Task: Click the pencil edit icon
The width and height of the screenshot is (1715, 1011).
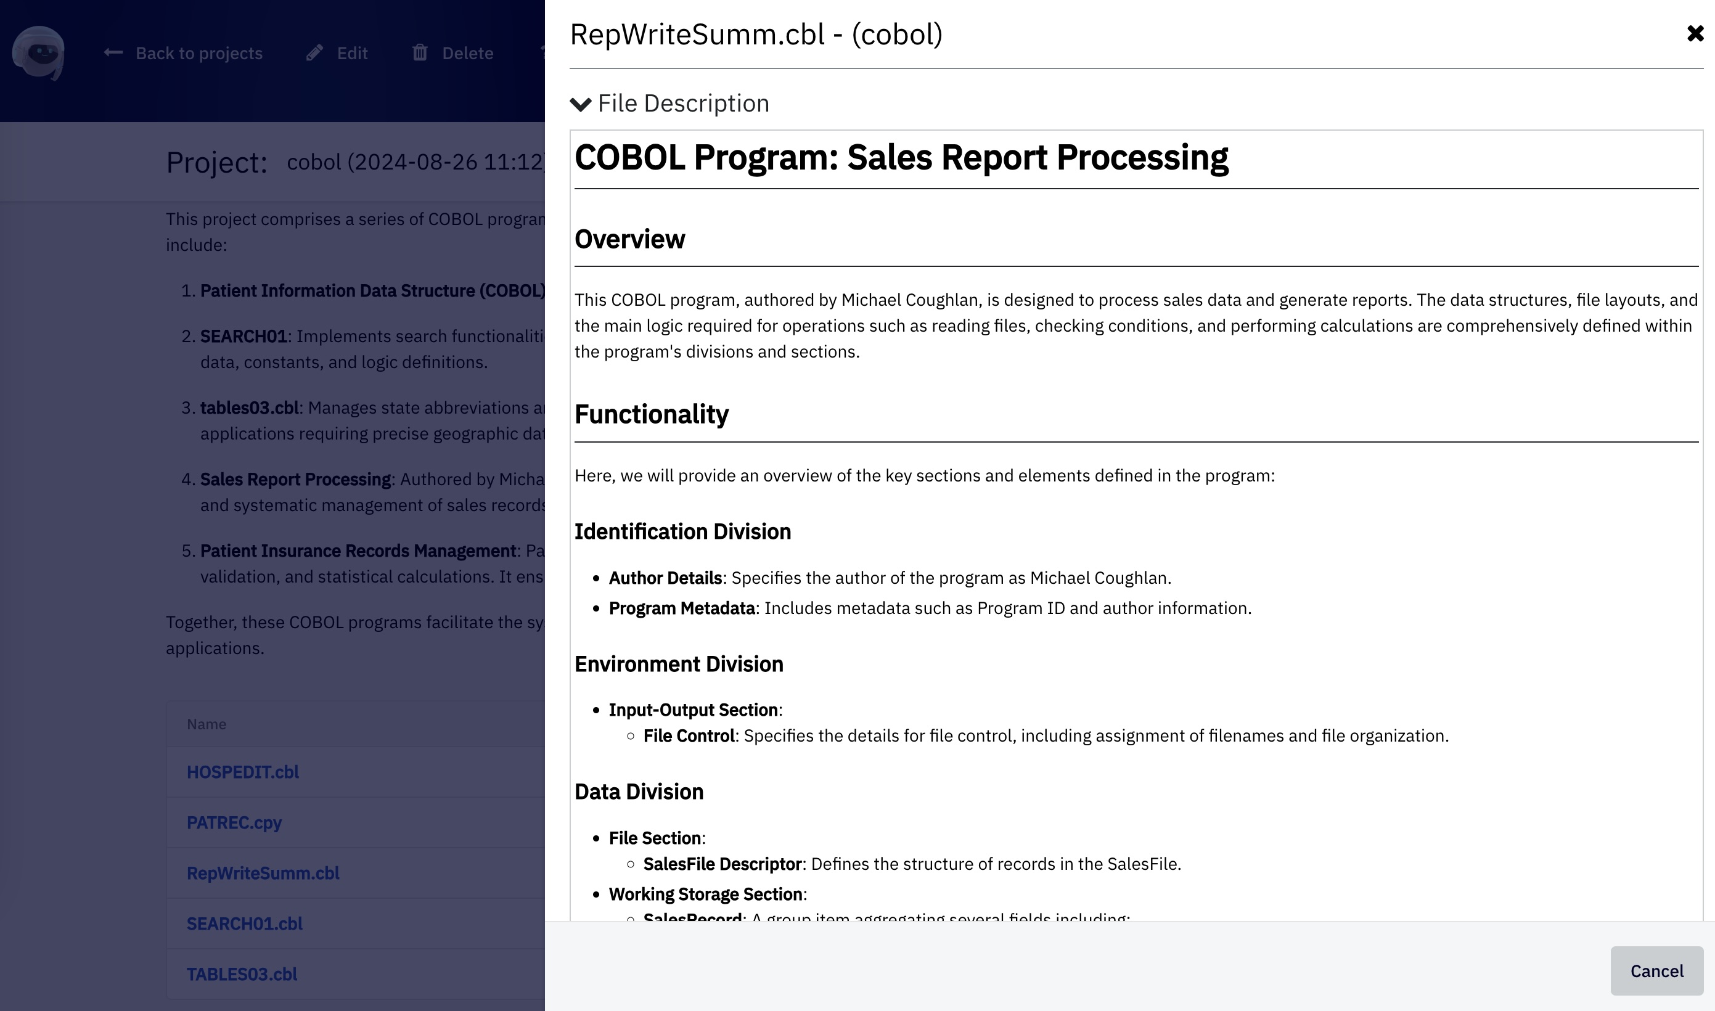Action: [x=314, y=52]
